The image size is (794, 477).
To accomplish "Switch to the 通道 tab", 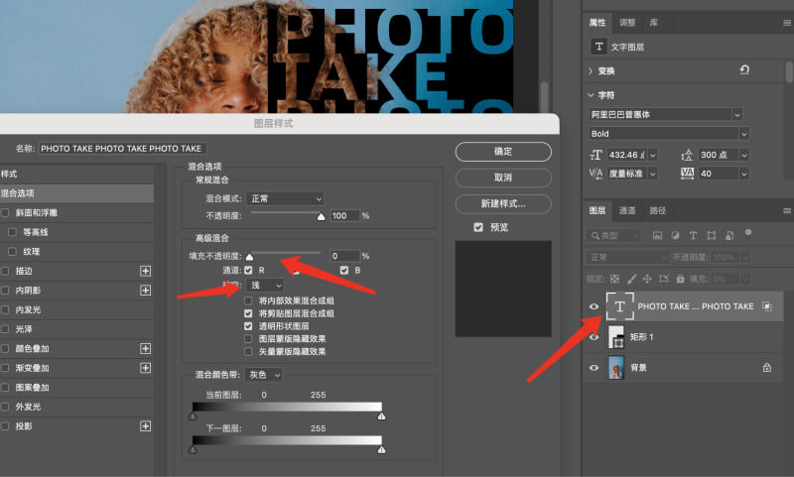I will click(x=627, y=210).
